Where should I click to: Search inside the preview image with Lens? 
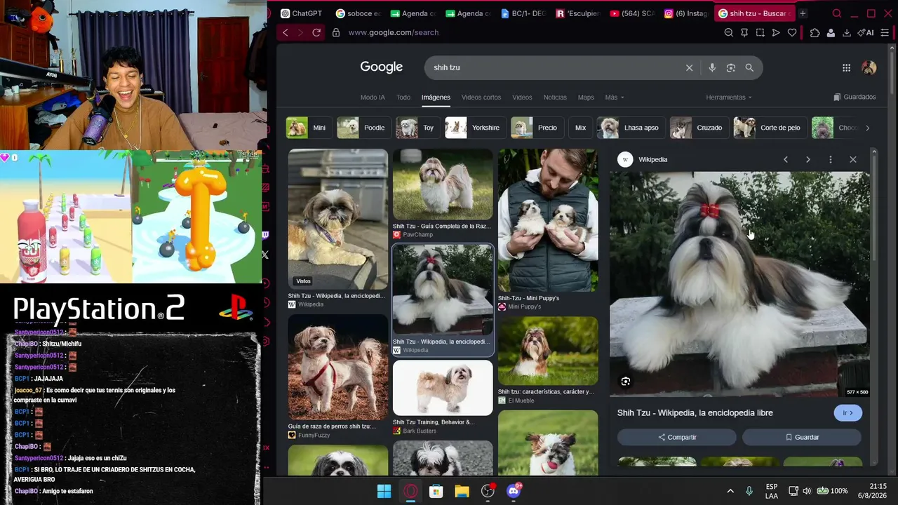[x=626, y=382]
